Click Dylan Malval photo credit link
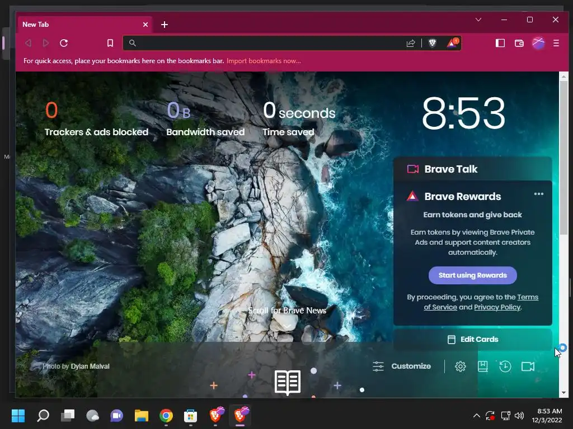Viewport: 573px width, 429px height. (90, 366)
